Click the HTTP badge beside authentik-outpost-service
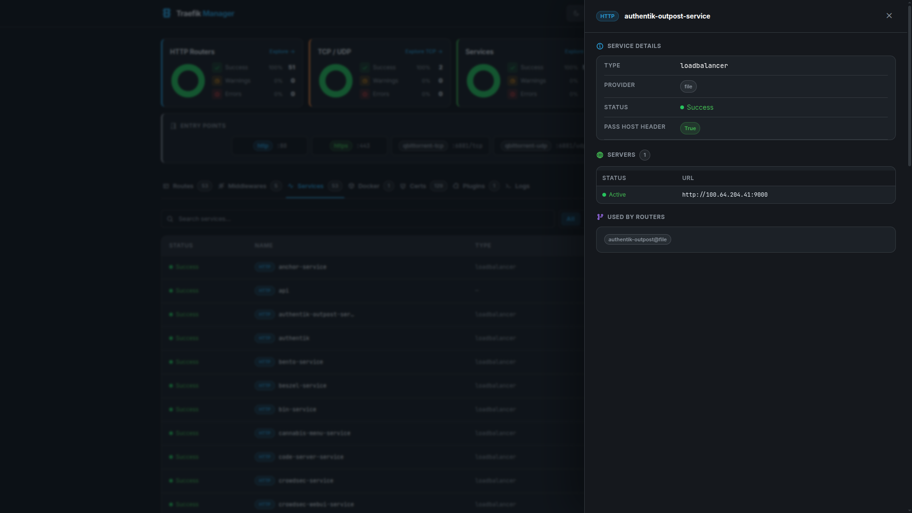The height and width of the screenshot is (513, 912). [607, 16]
